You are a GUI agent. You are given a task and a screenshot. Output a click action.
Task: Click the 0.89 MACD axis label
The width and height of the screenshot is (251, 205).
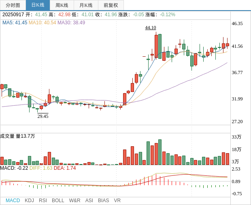tap(236, 182)
